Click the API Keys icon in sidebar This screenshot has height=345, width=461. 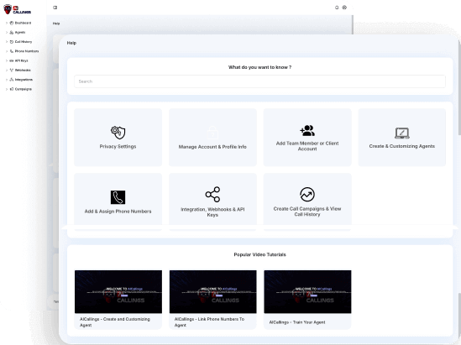pyautogui.click(x=12, y=60)
